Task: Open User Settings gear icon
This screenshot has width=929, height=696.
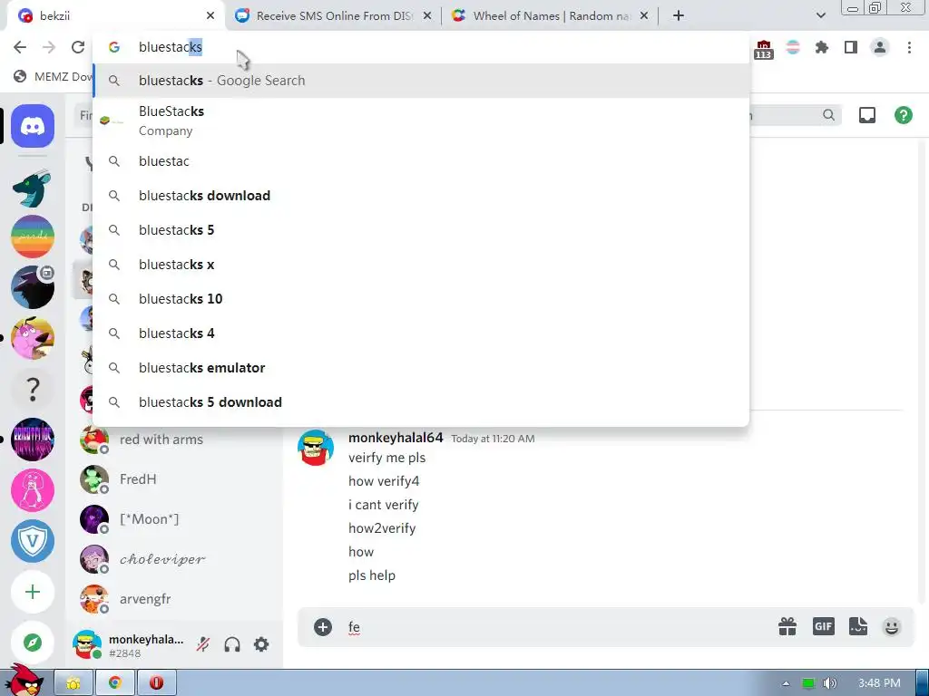Action: tap(261, 644)
